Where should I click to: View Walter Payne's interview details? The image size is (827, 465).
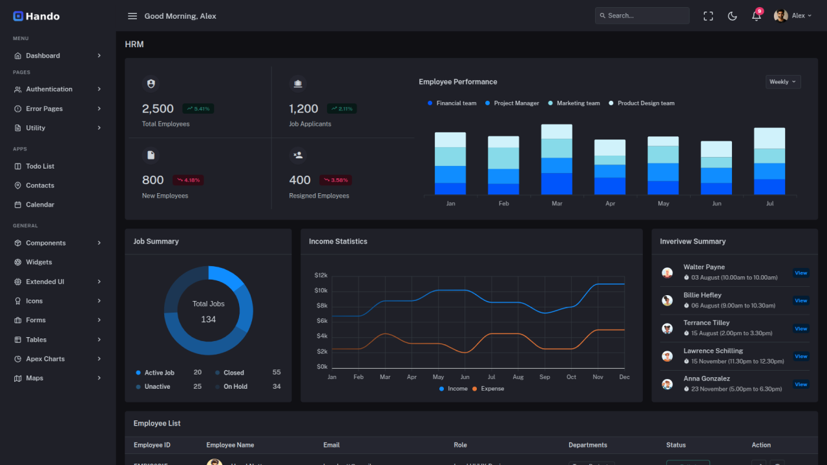(x=801, y=273)
